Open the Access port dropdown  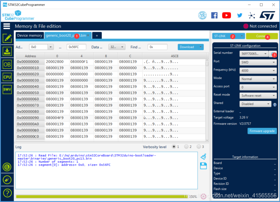tap(258, 87)
